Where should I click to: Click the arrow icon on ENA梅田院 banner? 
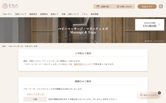pos(159,25)
